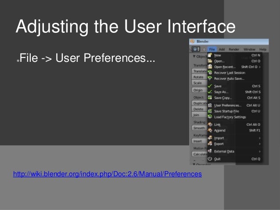Open the Render menu in Blender
Screen dimensions: 280x210
click(x=234, y=50)
